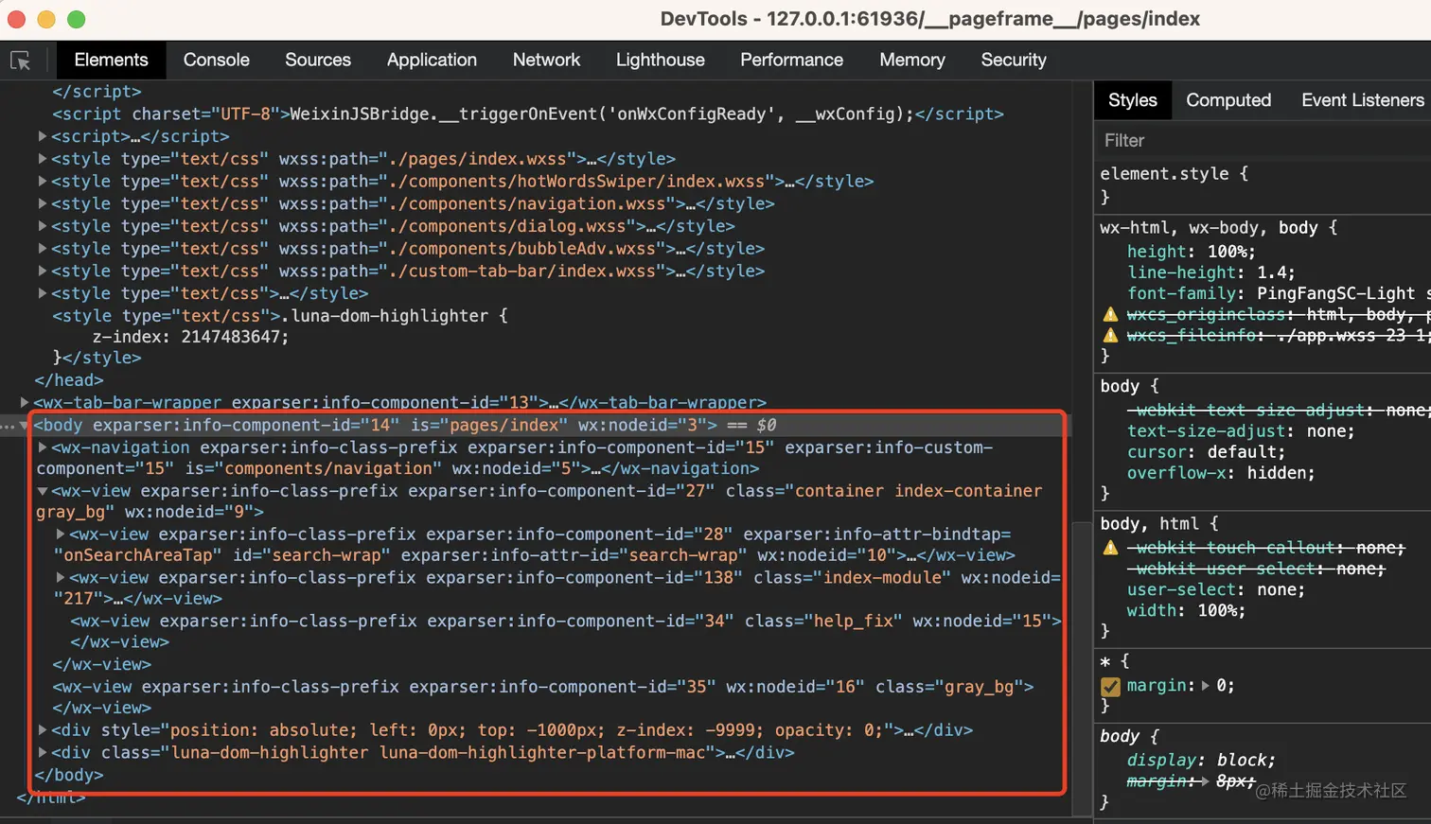
Task: Toggle the margin property checkbox
Action: (x=1111, y=686)
